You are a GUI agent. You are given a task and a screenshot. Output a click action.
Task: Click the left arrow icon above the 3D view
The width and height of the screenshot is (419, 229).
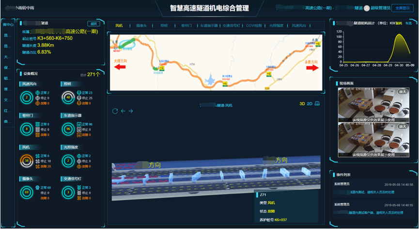point(123,111)
